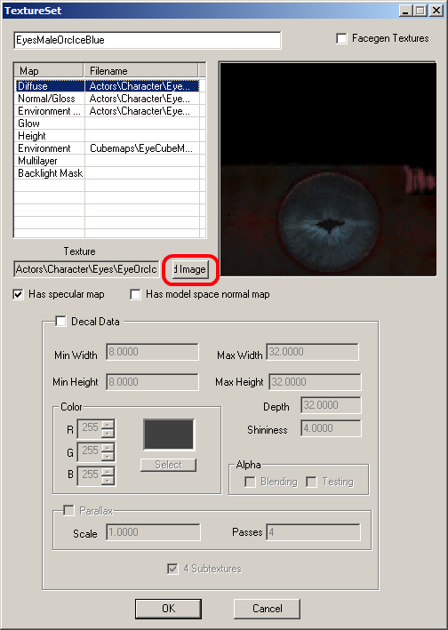Decrease the R color value spinner
The image size is (448, 630).
point(108,433)
